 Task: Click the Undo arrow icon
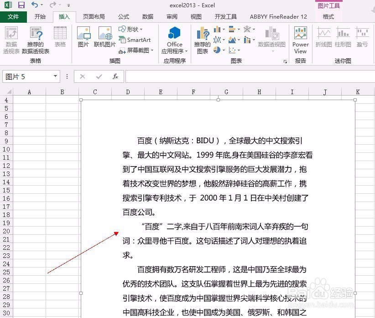[x=35, y=5]
